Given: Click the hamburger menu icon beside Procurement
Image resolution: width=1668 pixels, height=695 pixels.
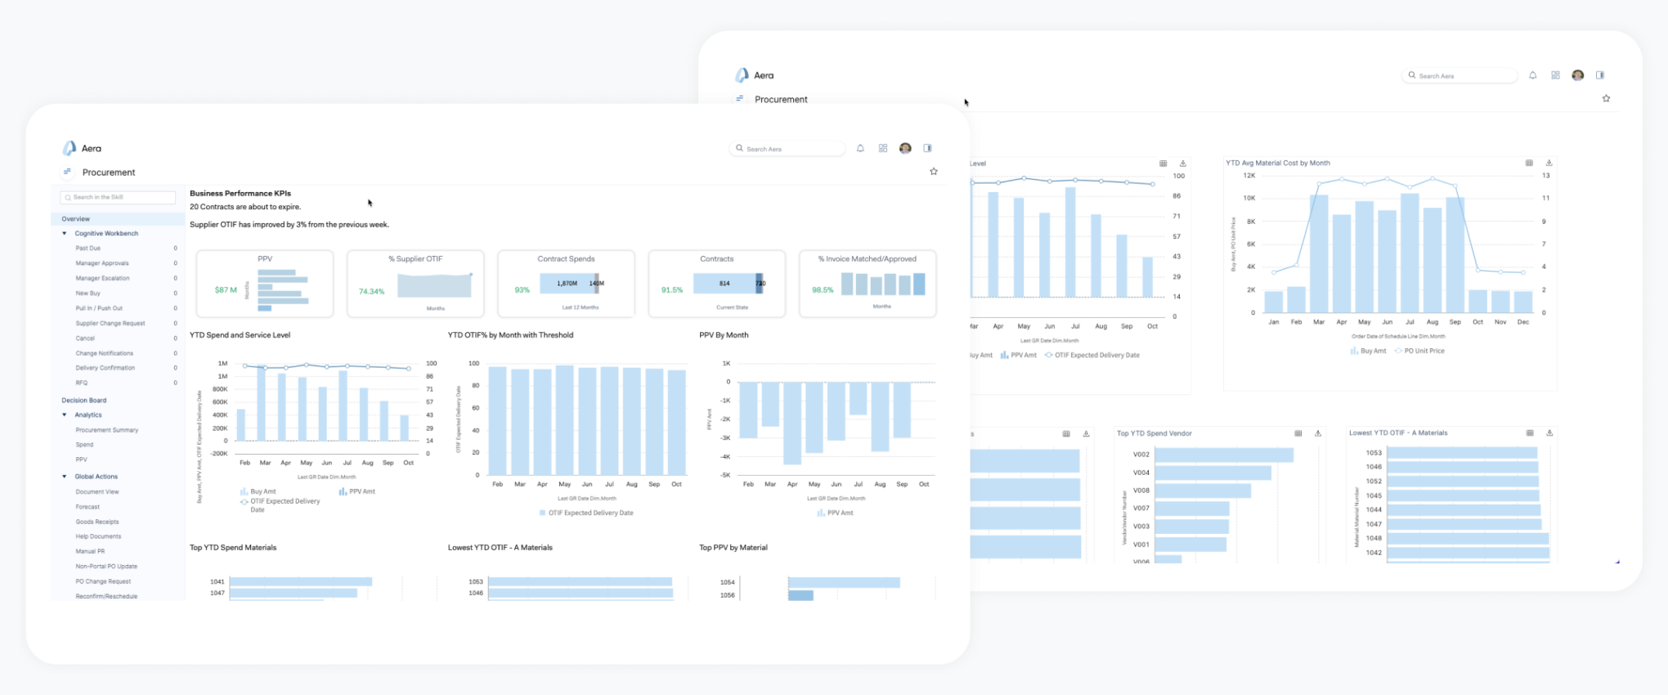Looking at the screenshot, I should tap(67, 172).
